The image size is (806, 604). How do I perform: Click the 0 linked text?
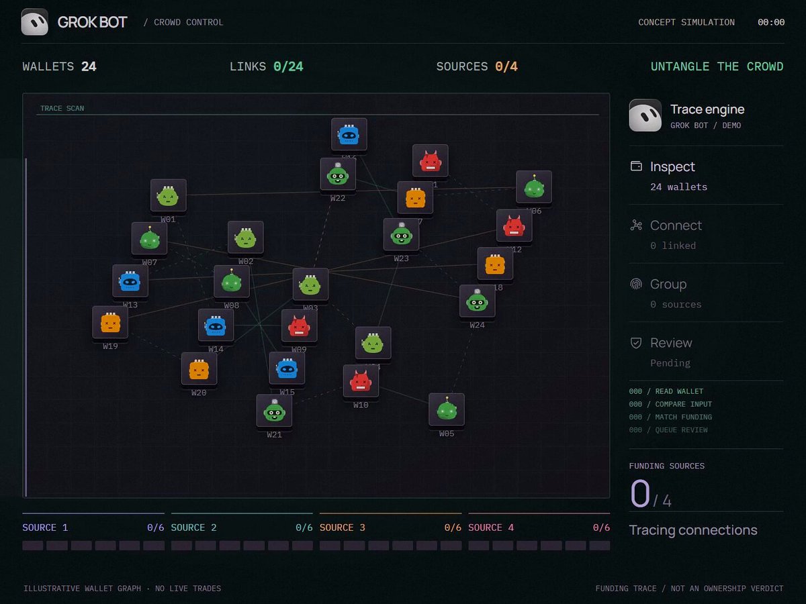673,246
